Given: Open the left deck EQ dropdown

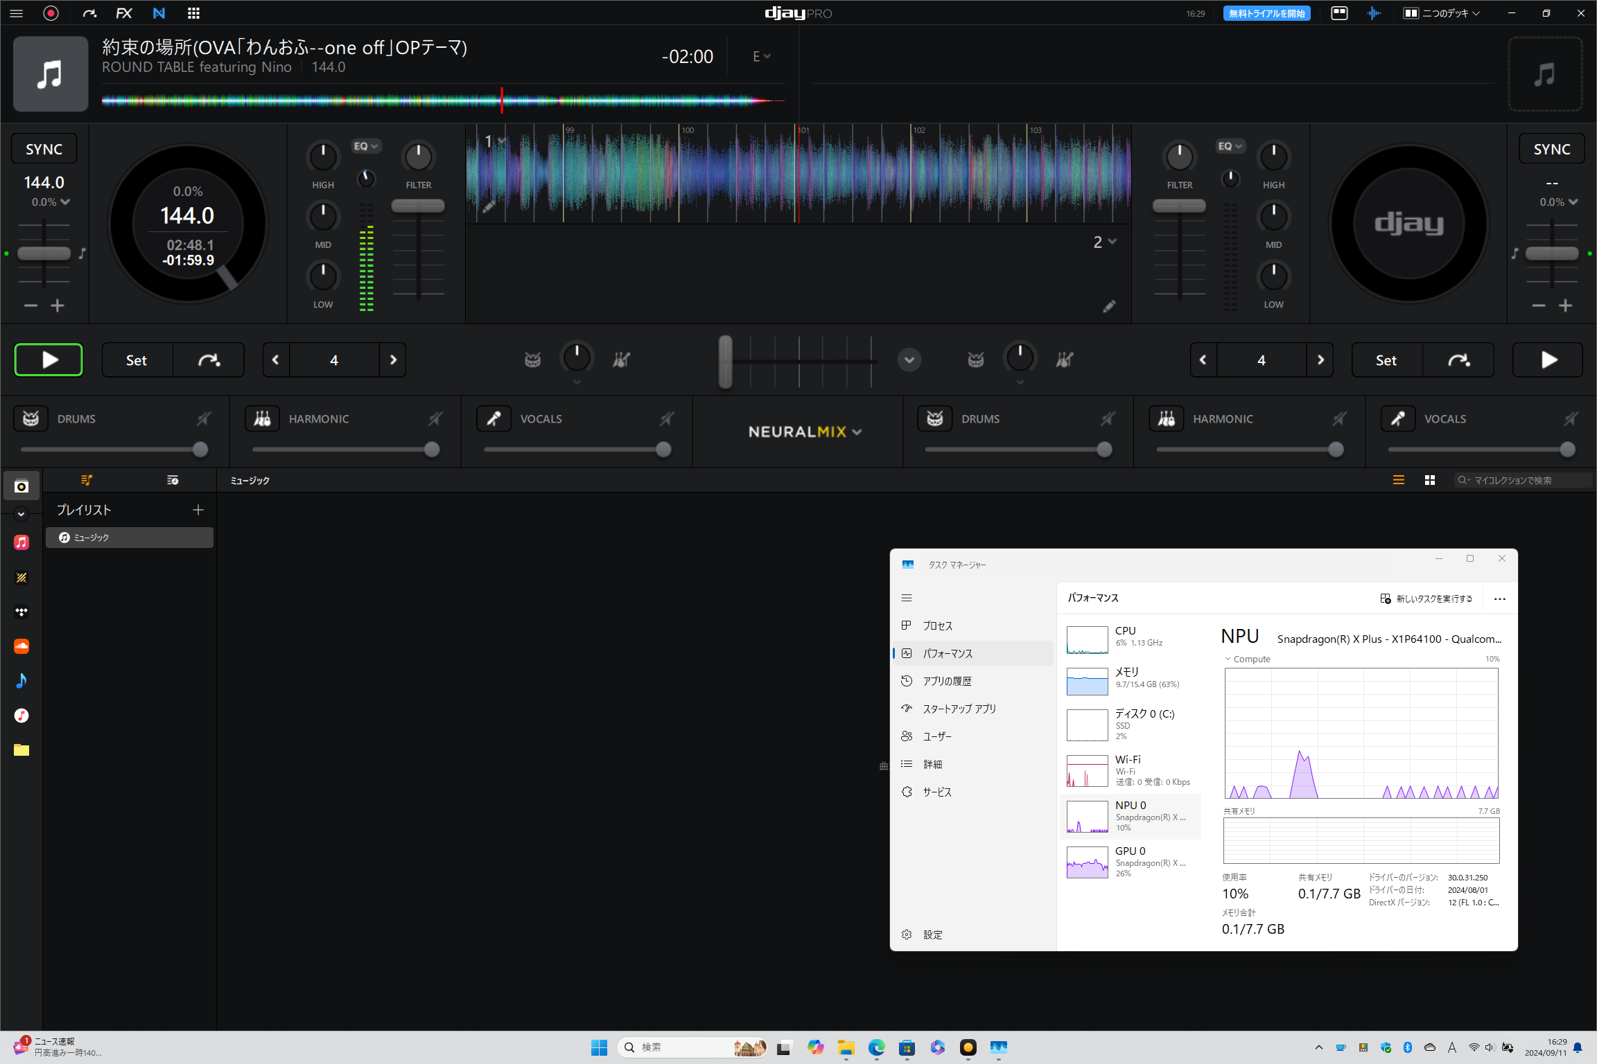Looking at the screenshot, I should tap(365, 146).
